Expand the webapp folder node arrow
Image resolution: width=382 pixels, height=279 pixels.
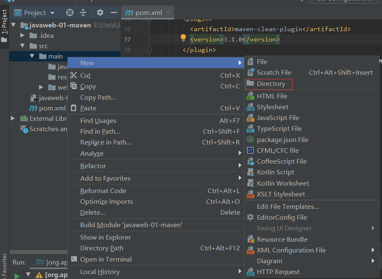(x=41, y=87)
